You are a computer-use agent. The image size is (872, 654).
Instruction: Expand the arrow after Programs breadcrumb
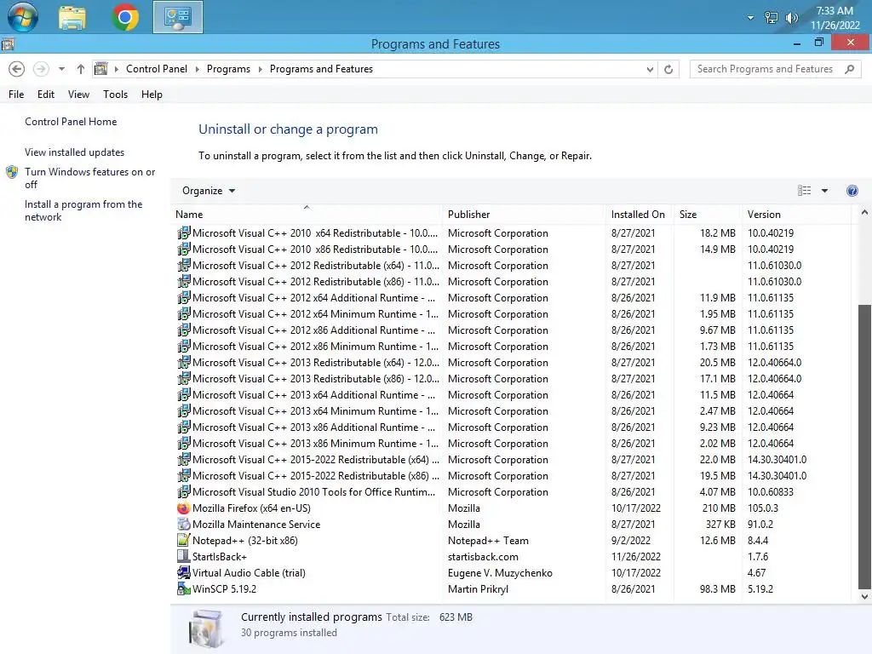(261, 69)
